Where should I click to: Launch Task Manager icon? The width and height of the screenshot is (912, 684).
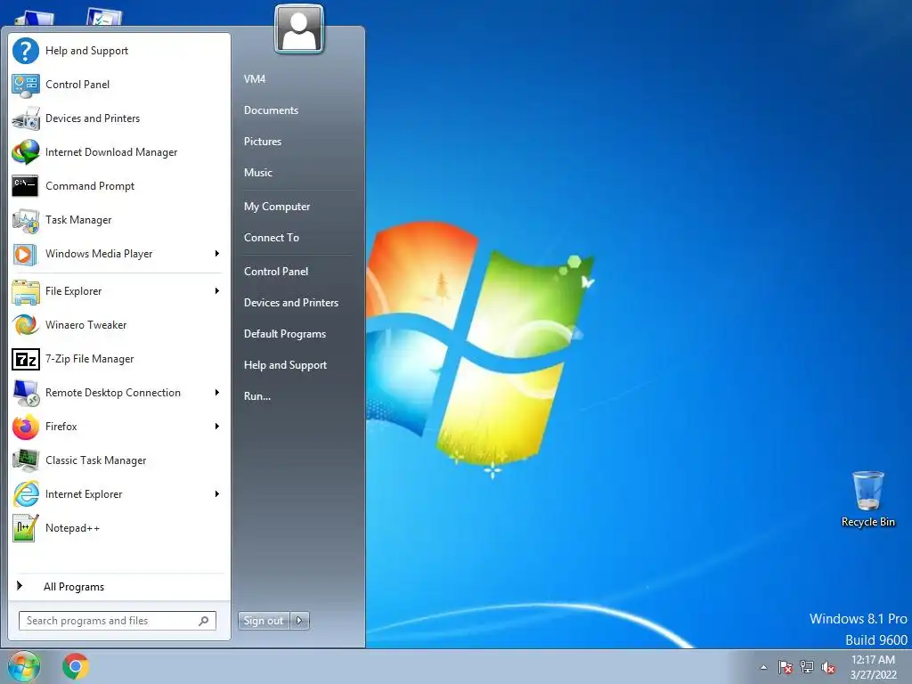(x=26, y=220)
